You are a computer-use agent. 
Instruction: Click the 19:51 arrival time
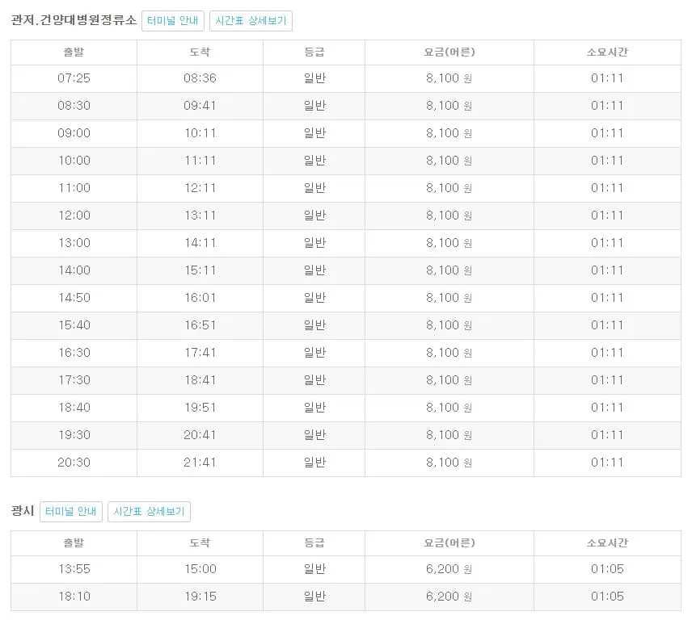[x=200, y=407]
